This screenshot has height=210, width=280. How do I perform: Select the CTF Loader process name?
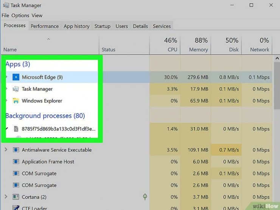point(34,208)
